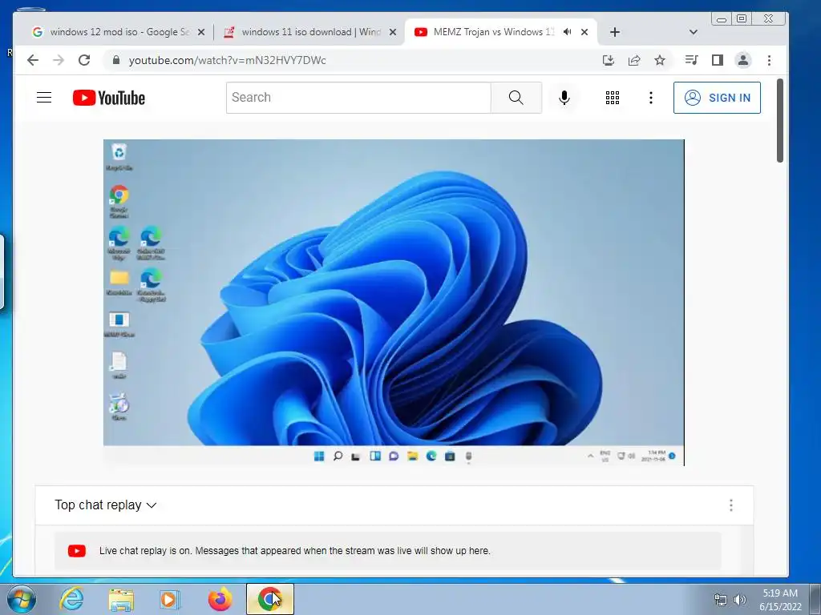Open Windows Media Player from taskbar

tap(169, 599)
